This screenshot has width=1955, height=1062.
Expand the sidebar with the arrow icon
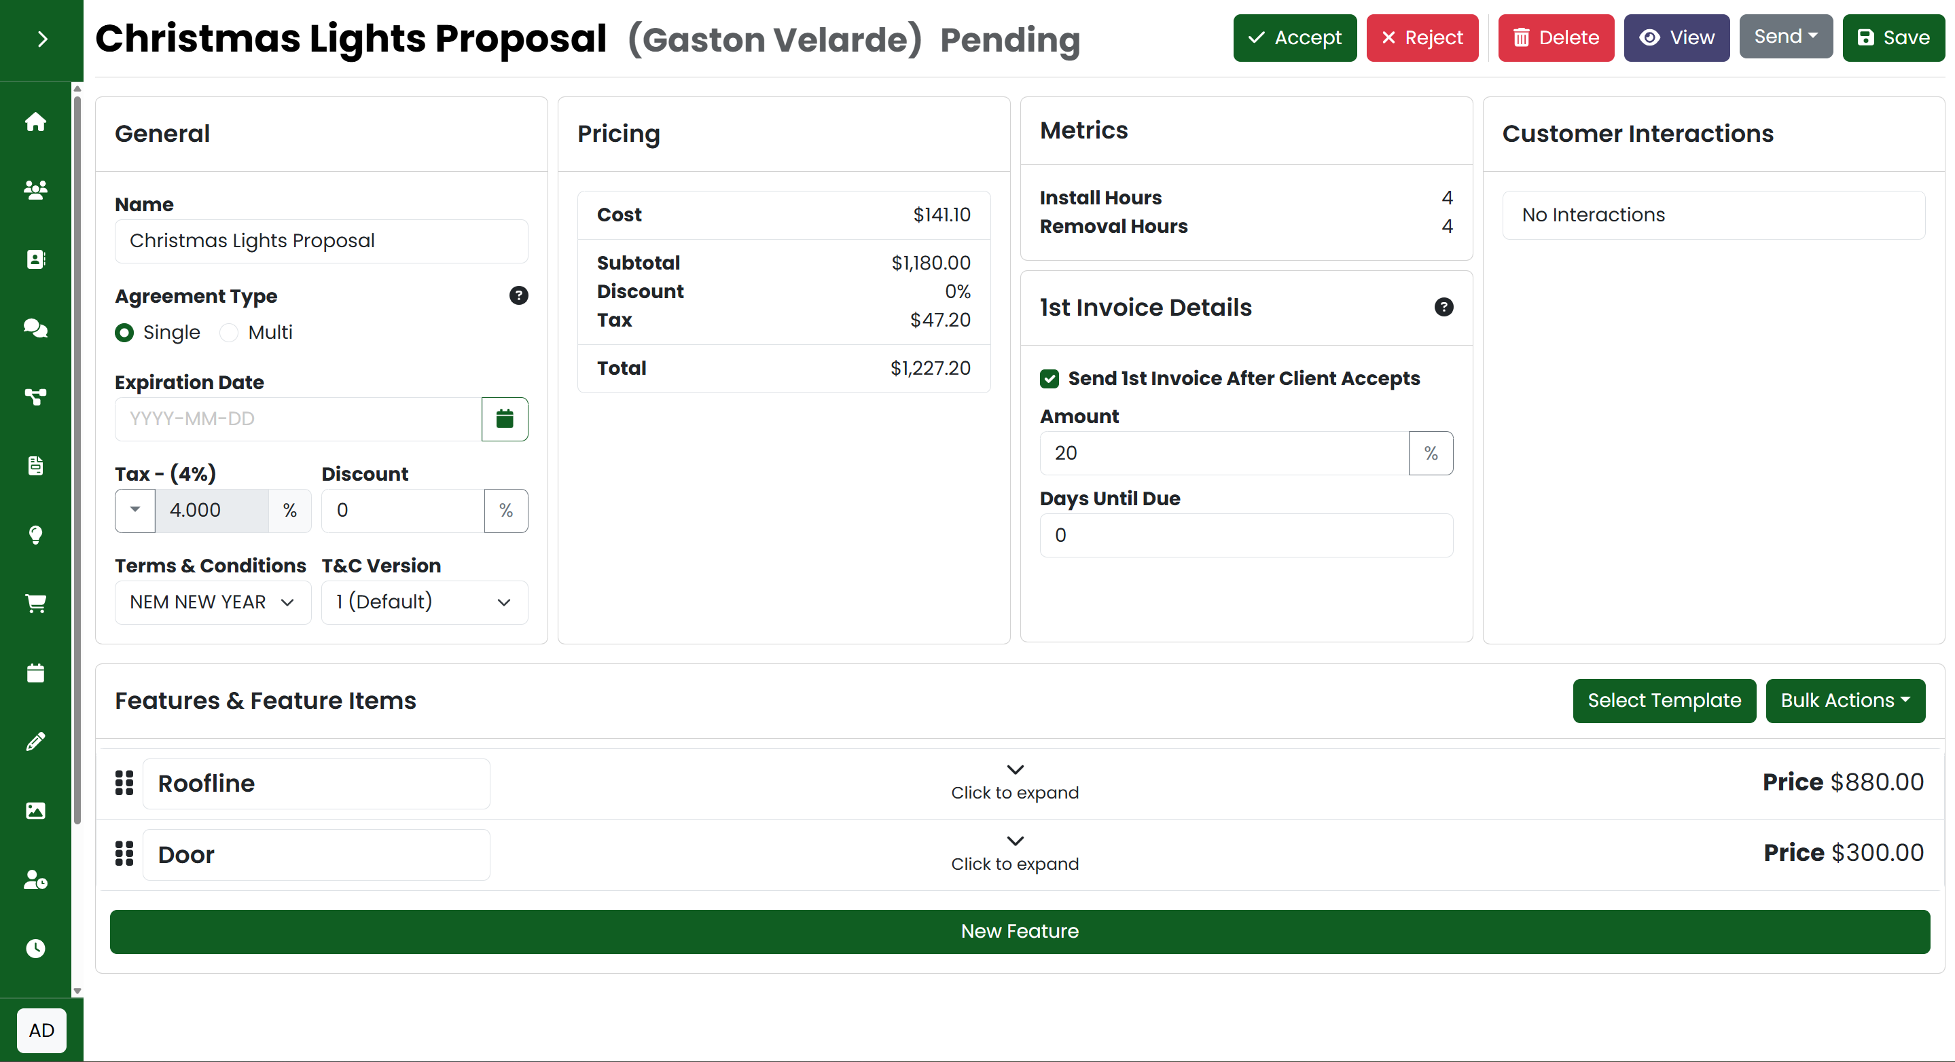tap(43, 39)
